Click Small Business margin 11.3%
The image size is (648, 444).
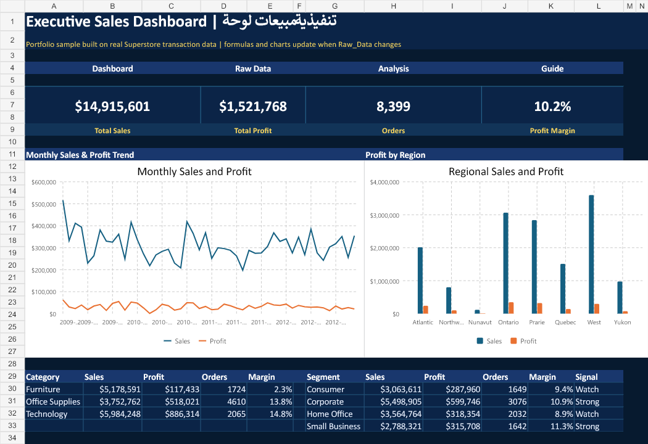click(x=551, y=426)
